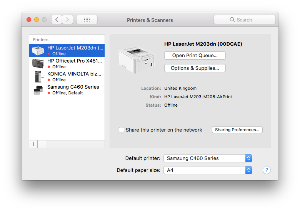
Task: Enable Share this printer on the network
Action: [x=122, y=130]
